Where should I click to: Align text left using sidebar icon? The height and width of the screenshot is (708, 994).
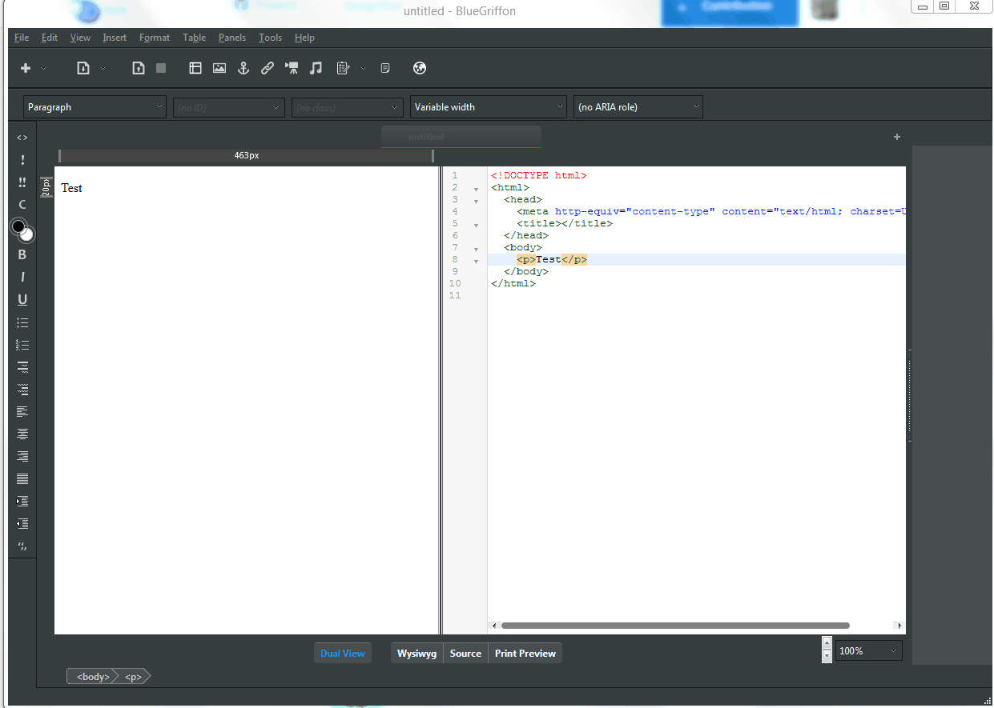point(22,411)
